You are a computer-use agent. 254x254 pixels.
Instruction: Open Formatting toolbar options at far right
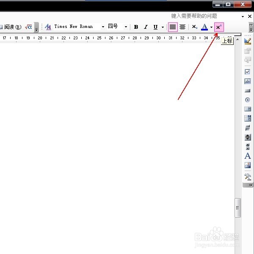[x=251, y=27]
